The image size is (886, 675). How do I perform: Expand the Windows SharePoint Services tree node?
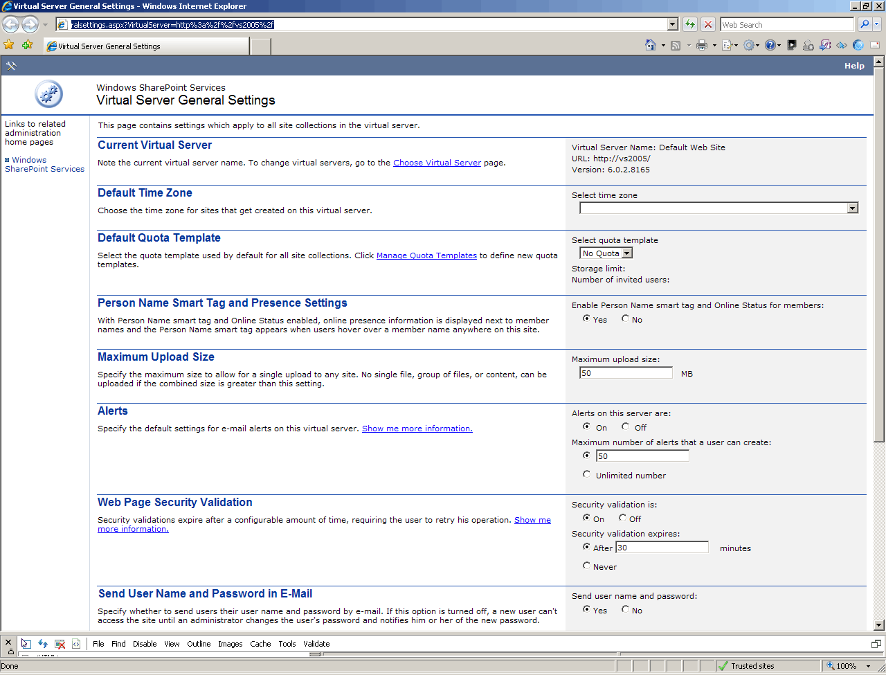pyautogui.click(x=7, y=160)
